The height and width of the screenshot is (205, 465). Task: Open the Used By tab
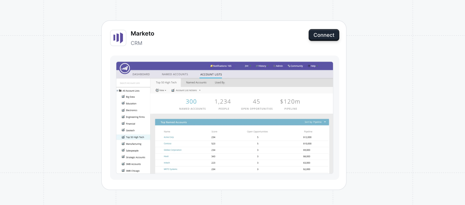click(x=220, y=82)
